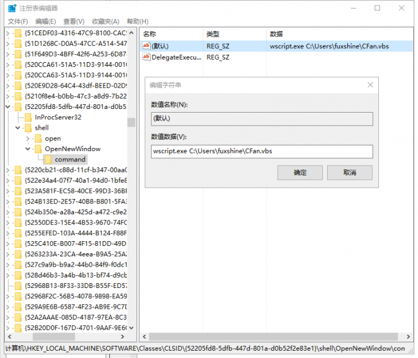The image size is (418, 358).
Task: Open the 查看(V) menu
Action: pyautogui.click(x=74, y=21)
